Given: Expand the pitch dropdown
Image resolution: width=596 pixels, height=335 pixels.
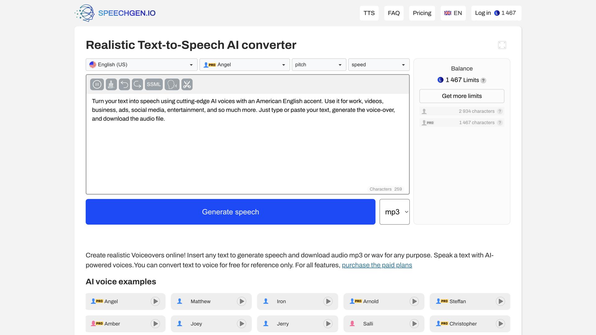Looking at the screenshot, I should click(319, 65).
